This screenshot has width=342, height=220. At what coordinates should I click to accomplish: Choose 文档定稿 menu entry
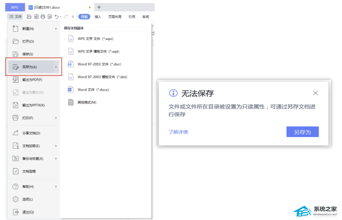(x=34, y=171)
